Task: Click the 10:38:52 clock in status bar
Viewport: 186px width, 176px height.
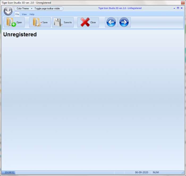Action: (x=10, y=173)
